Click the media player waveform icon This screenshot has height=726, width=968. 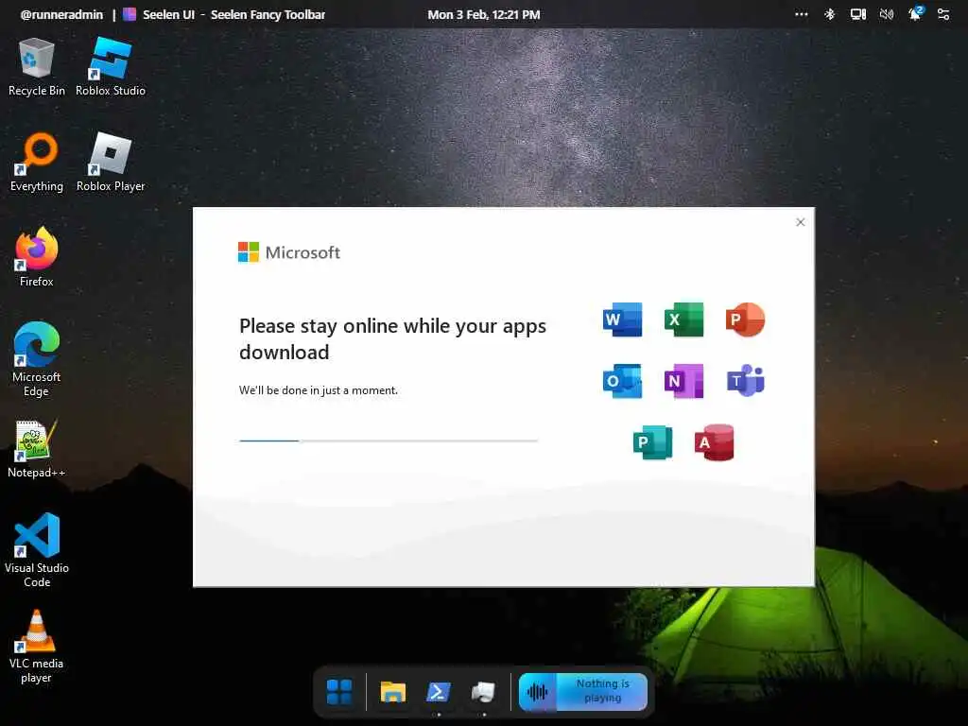coord(537,692)
